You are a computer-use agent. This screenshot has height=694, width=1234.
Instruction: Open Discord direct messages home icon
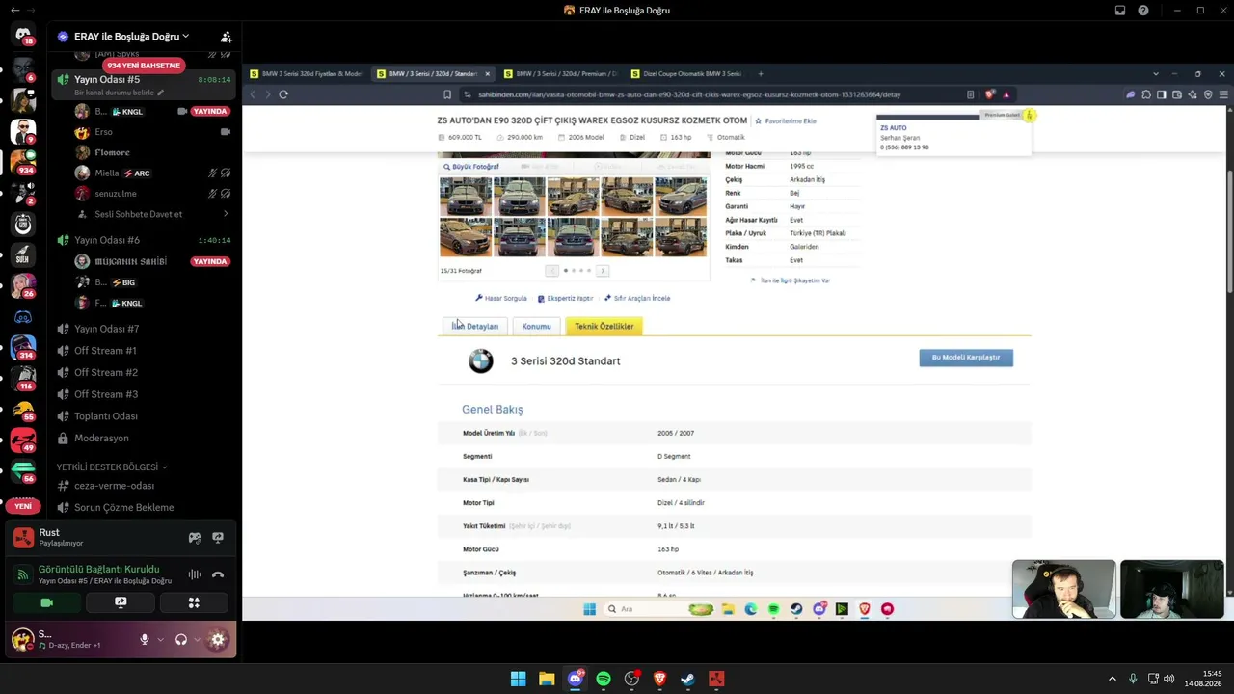(x=23, y=36)
